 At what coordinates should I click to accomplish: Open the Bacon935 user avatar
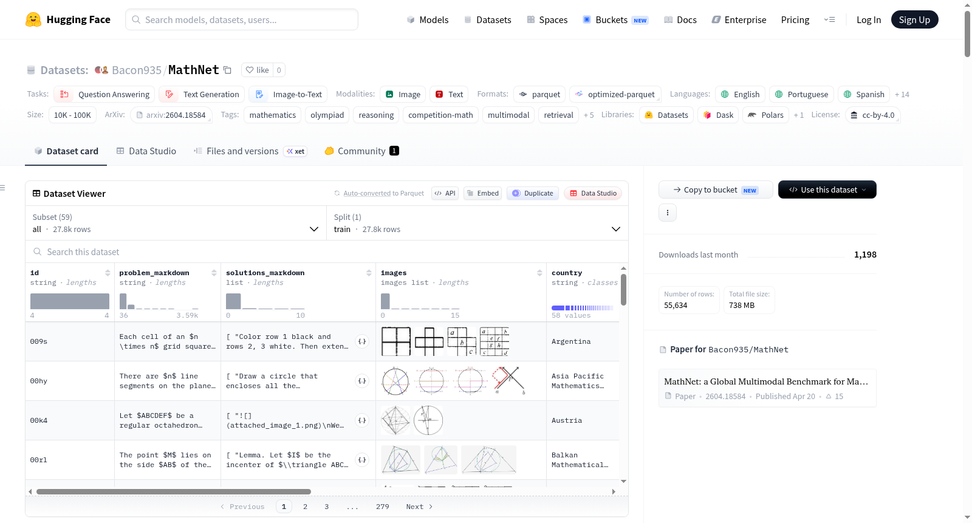[101, 70]
